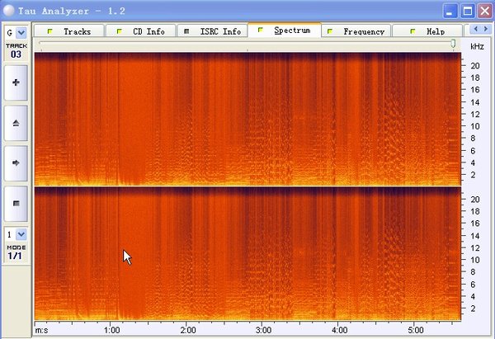Viewport: 495px width, 339px height.
Task: Click the plus button in left sidebar
Action: coord(16,82)
